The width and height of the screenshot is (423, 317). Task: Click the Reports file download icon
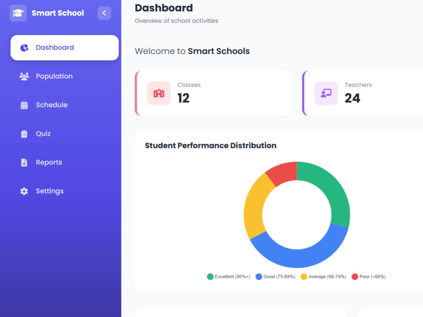click(24, 163)
